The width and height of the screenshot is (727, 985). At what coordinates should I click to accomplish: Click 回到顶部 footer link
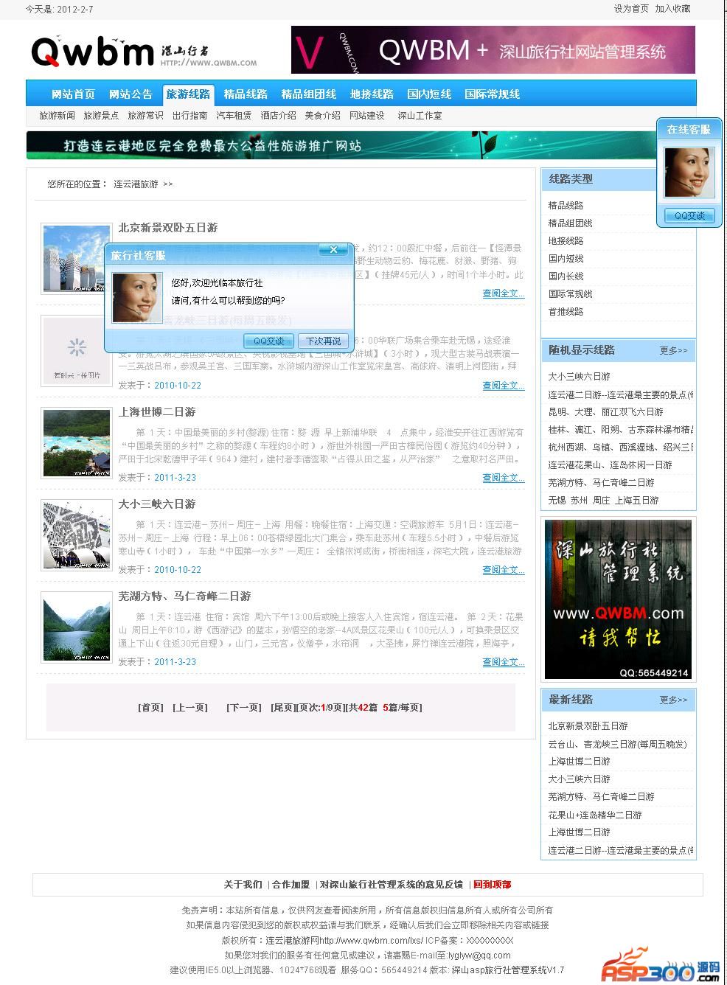(492, 885)
